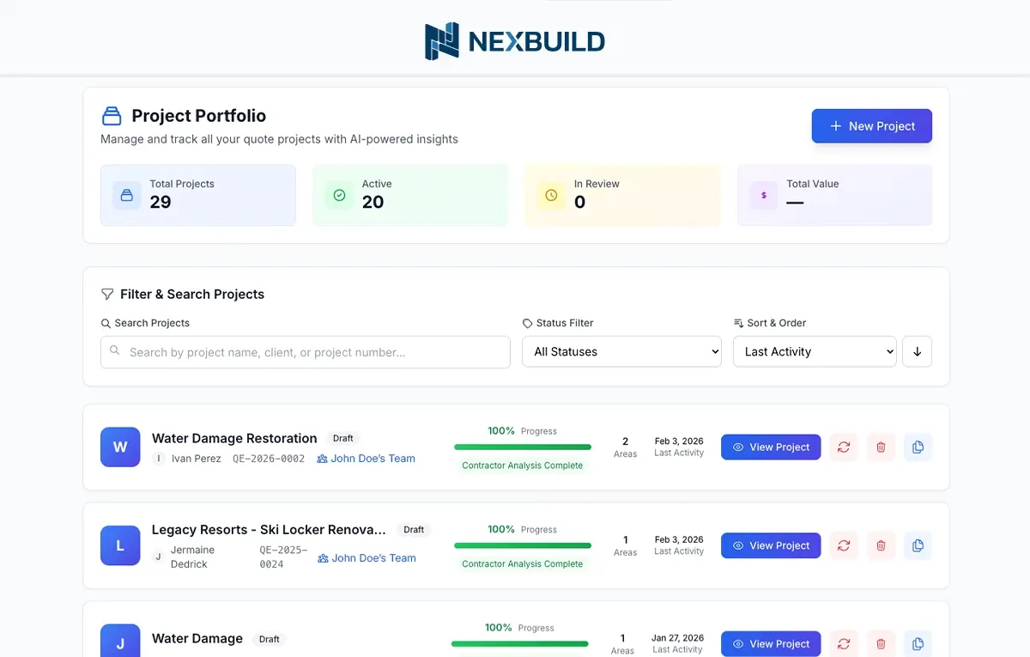Select the Active projects stat card
Image resolution: width=1030 pixels, height=657 pixels.
(409, 196)
